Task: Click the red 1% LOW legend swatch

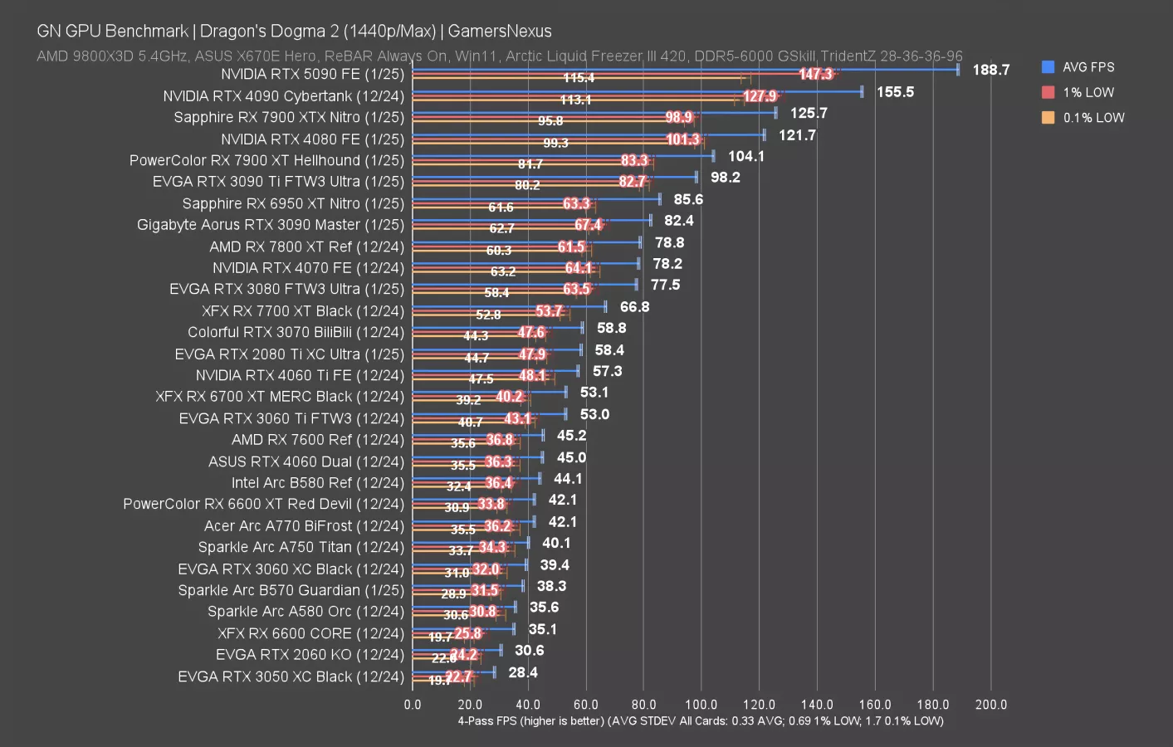Action: click(1048, 92)
